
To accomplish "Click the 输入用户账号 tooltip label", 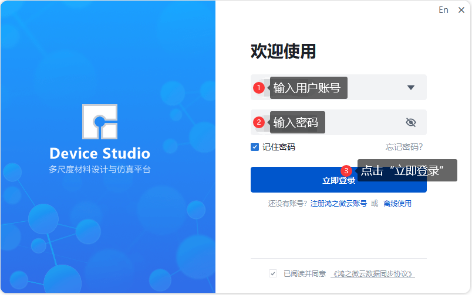I will (307, 88).
